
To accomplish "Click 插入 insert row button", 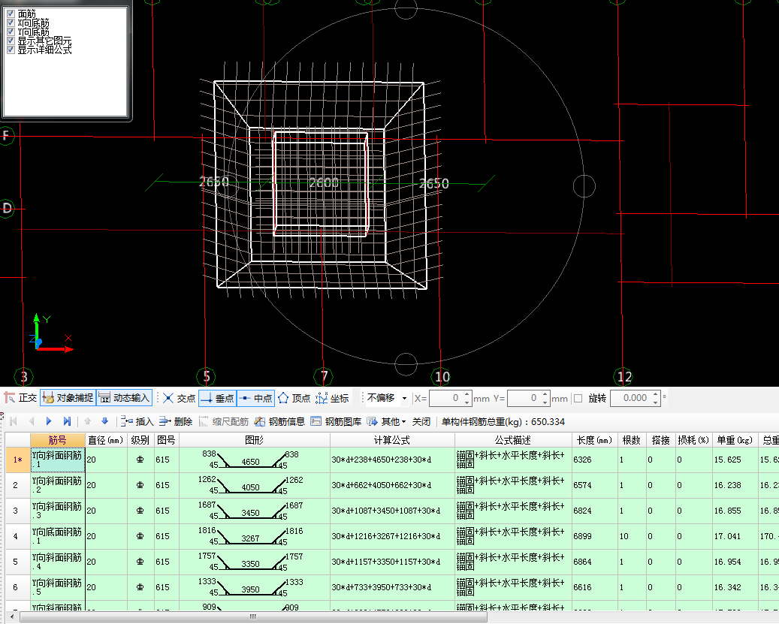I will pos(137,421).
